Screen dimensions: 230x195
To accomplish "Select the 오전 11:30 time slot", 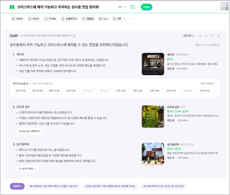I will [20, 91].
